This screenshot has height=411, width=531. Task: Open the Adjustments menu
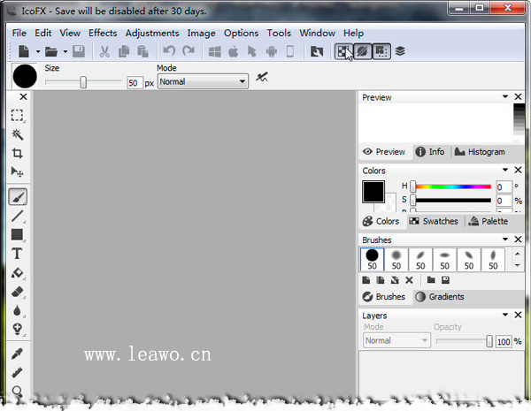[152, 33]
